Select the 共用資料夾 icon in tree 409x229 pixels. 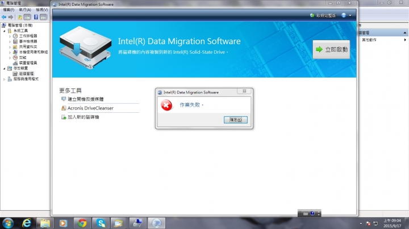coord(15,47)
